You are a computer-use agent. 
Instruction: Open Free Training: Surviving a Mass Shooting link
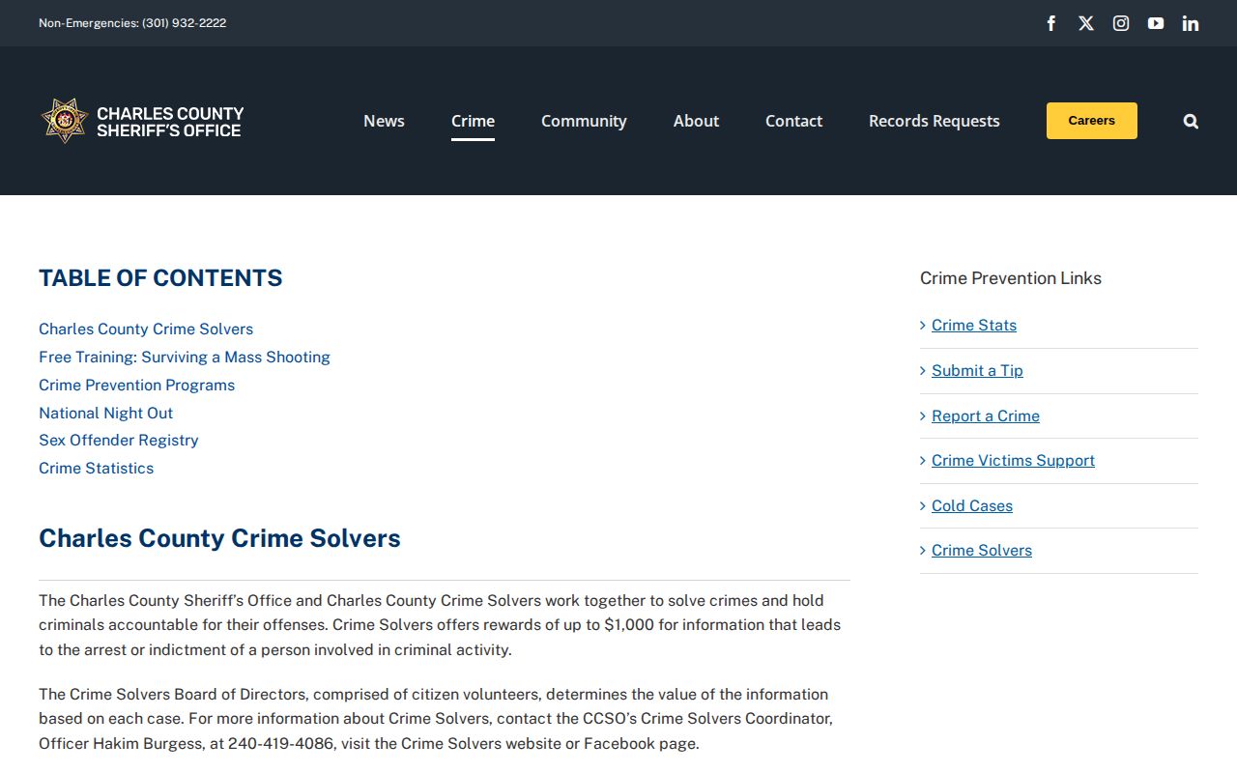coord(185,358)
